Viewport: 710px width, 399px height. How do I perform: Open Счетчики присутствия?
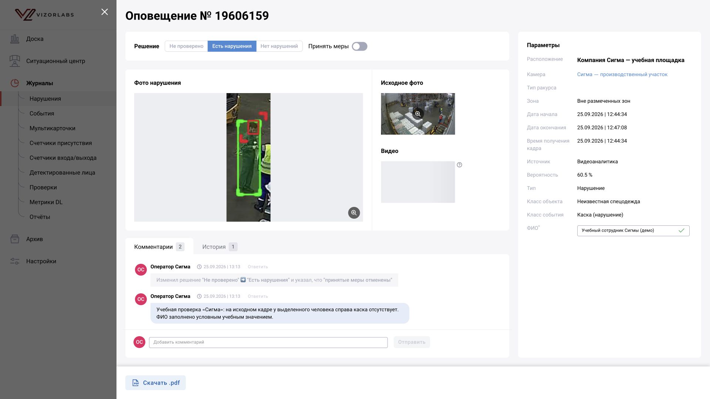[61, 143]
